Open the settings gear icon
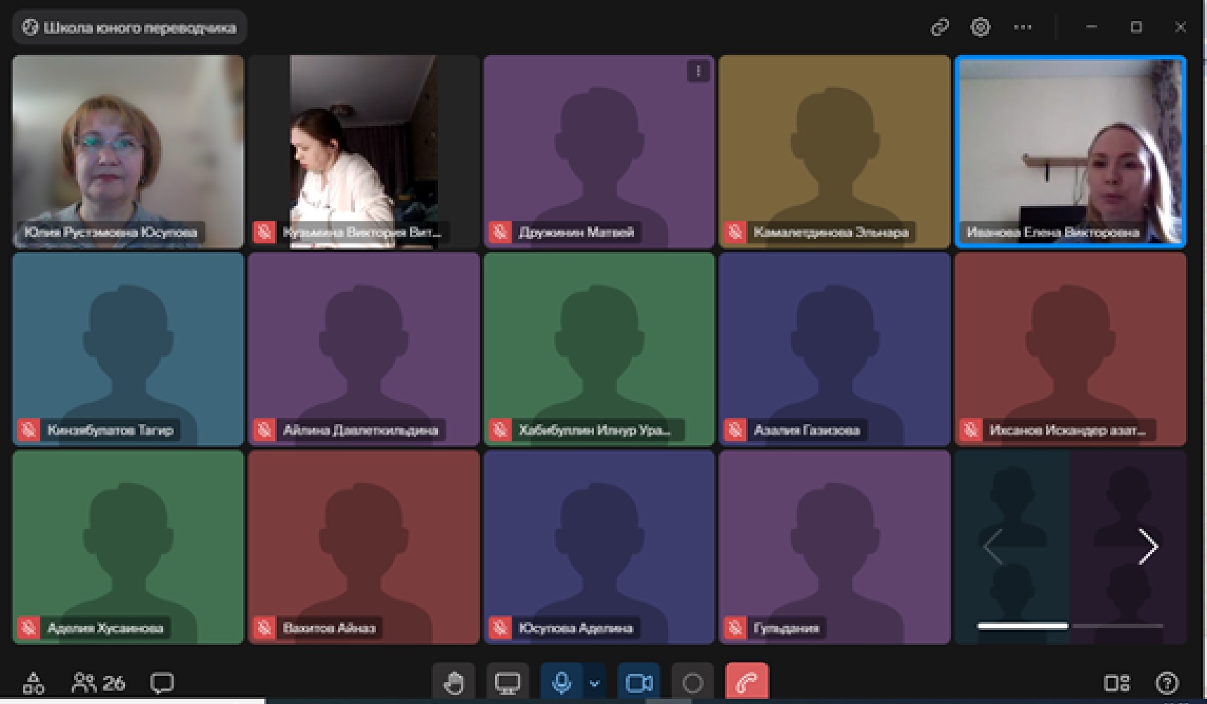Viewport: 1207px width, 704px height. (980, 27)
